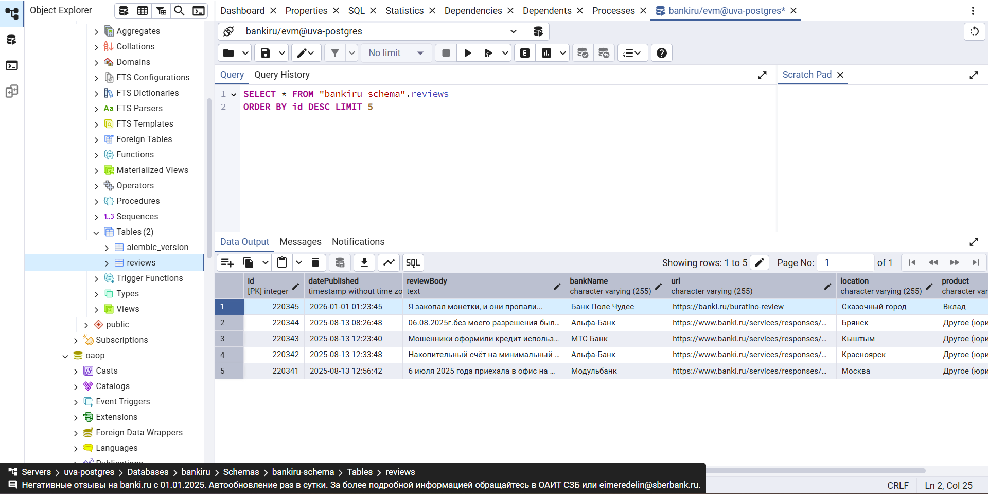Click the bankName column header

616,286
